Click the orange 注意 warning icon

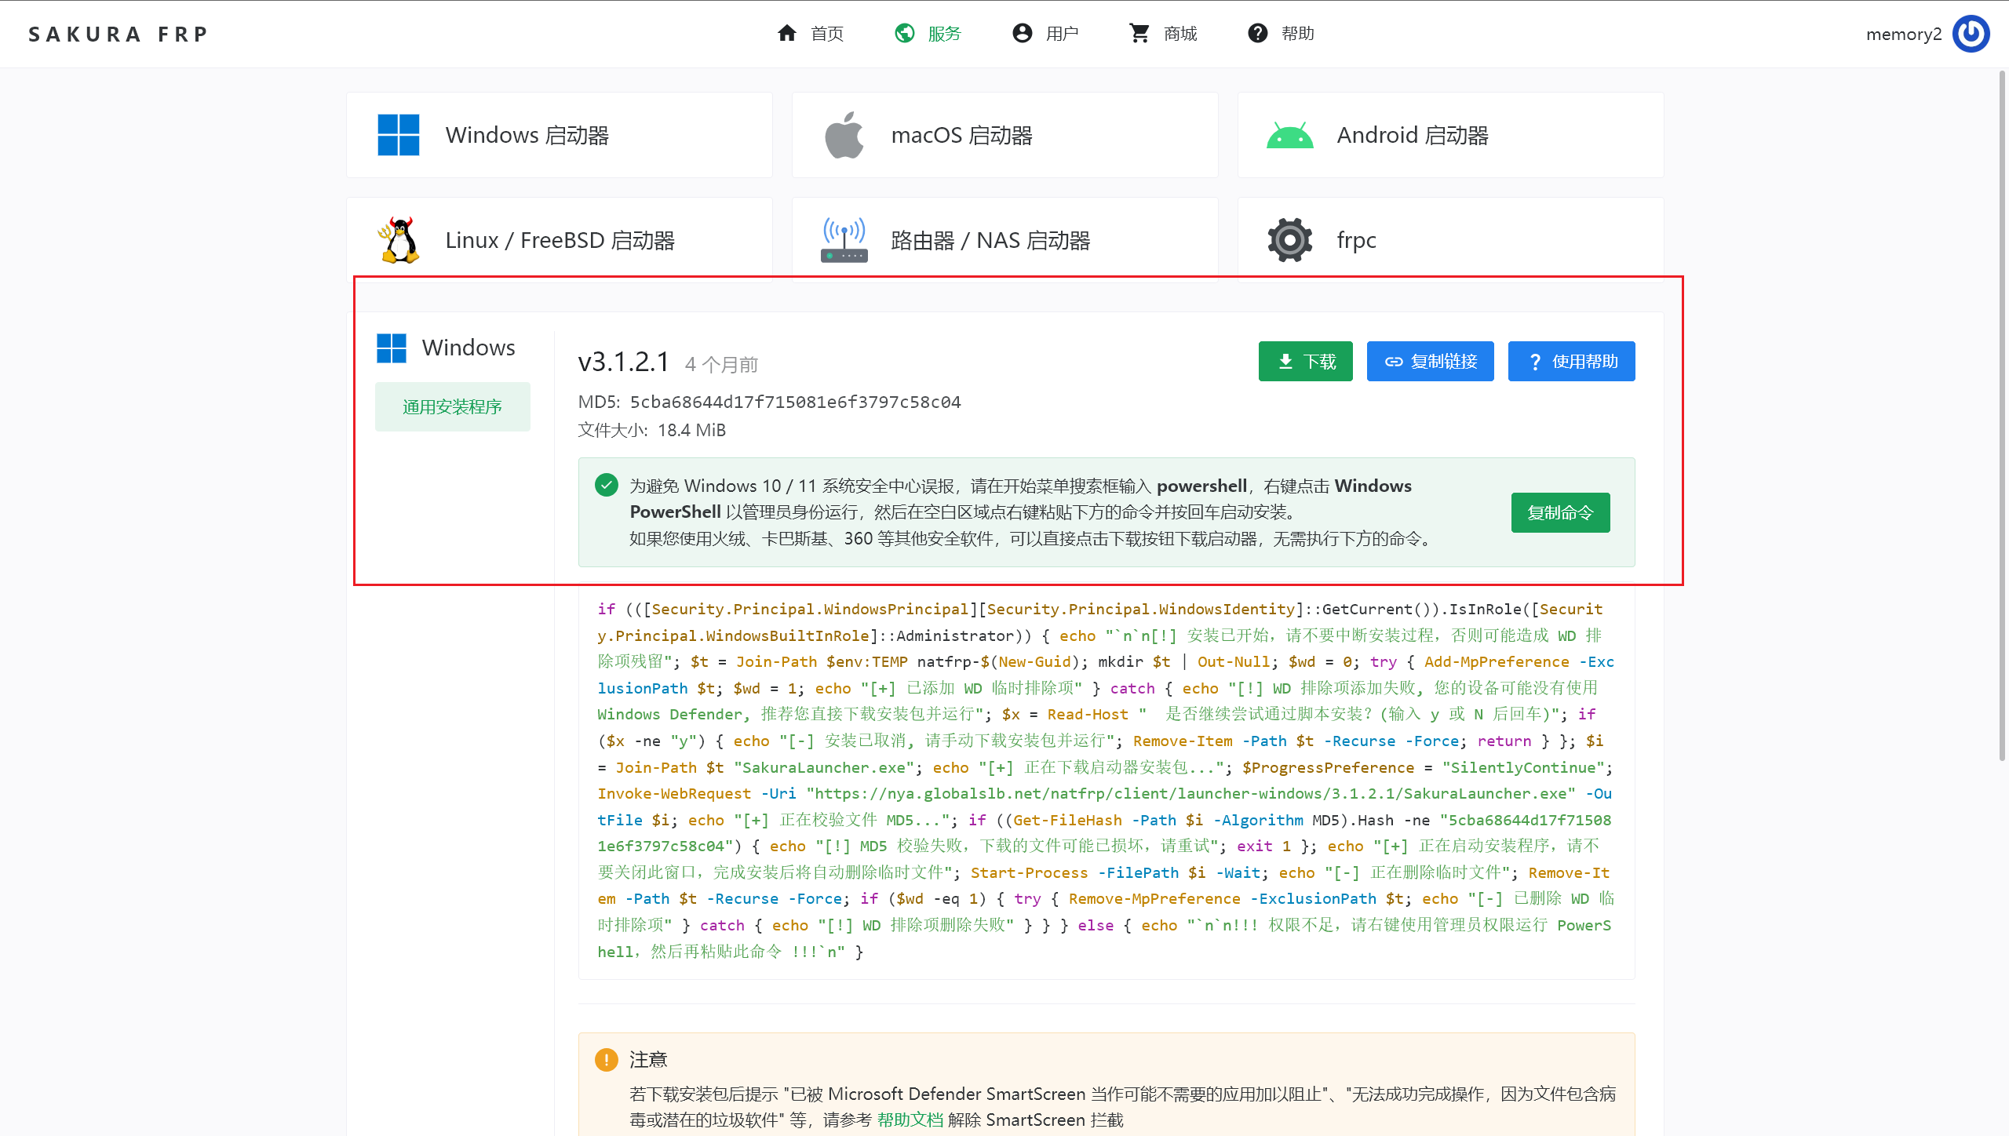pos(606,1059)
